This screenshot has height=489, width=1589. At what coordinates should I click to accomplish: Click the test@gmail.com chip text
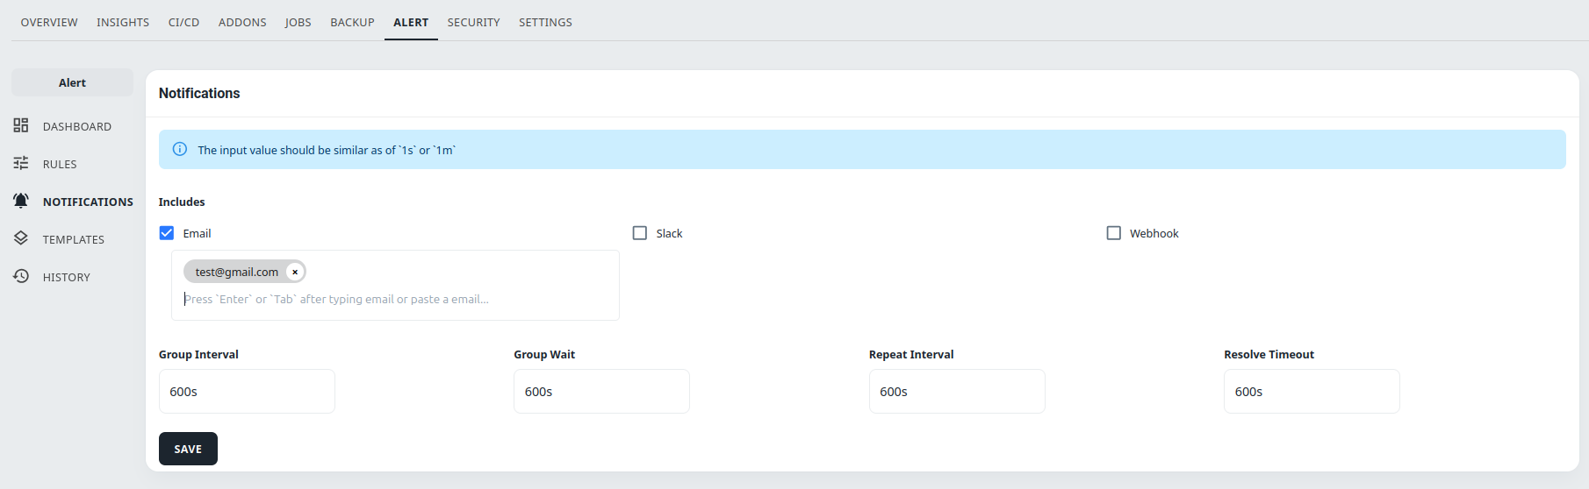click(x=237, y=272)
